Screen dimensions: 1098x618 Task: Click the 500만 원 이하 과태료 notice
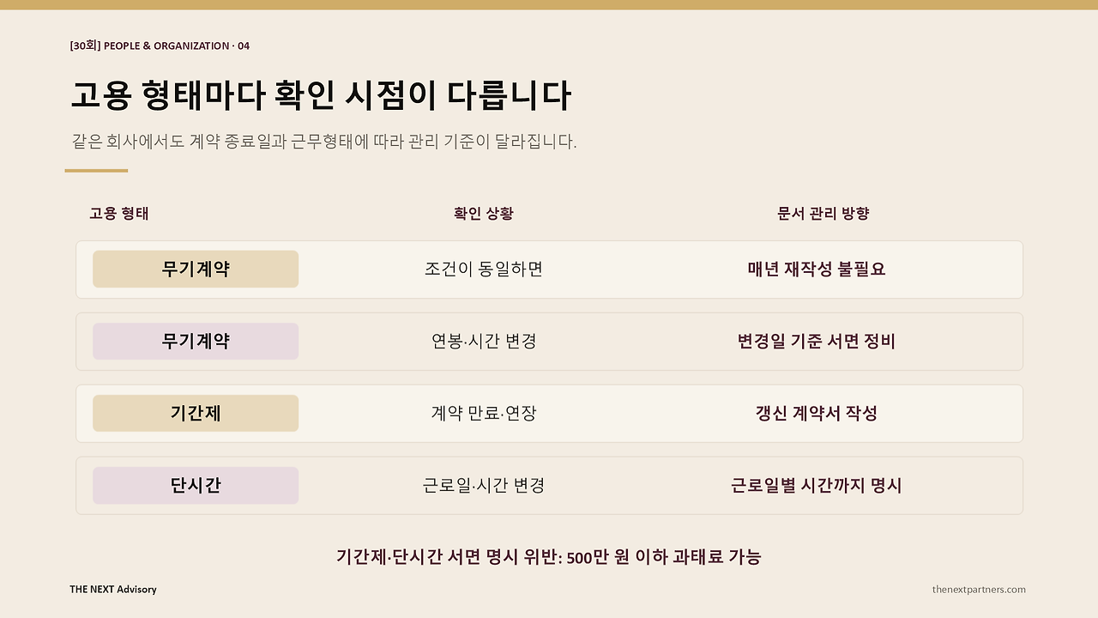pyautogui.click(x=549, y=556)
